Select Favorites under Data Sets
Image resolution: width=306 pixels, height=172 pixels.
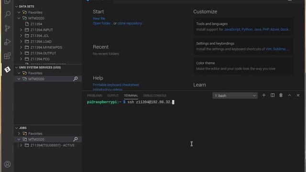(x=35, y=12)
